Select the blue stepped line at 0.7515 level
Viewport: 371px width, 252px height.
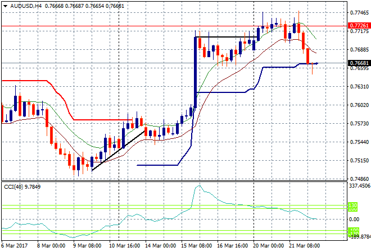click(157, 165)
